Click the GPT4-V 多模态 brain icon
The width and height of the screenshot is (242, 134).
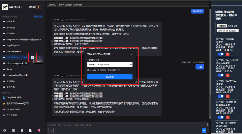(x=4, y=109)
